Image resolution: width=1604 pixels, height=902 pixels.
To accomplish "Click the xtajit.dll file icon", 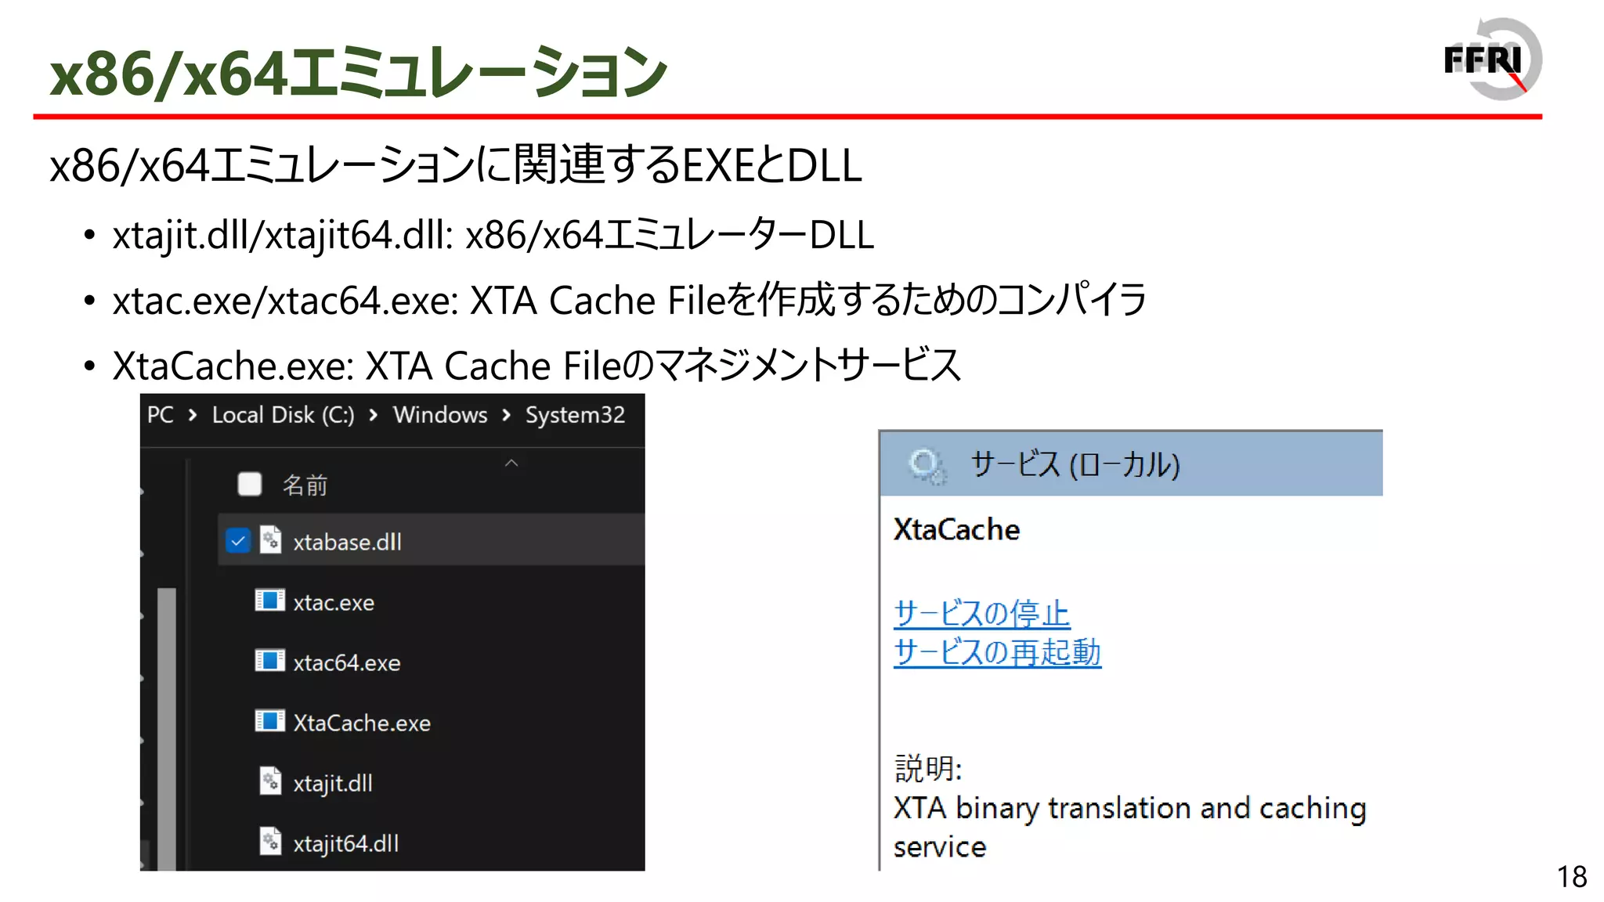I will click(270, 781).
